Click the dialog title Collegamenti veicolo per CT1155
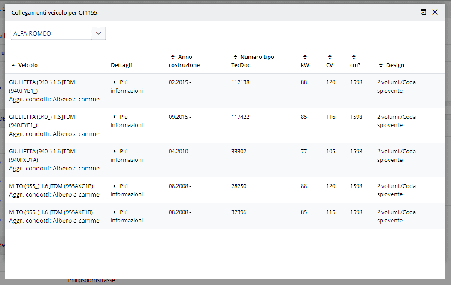The width and height of the screenshot is (451, 285). click(54, 12)
